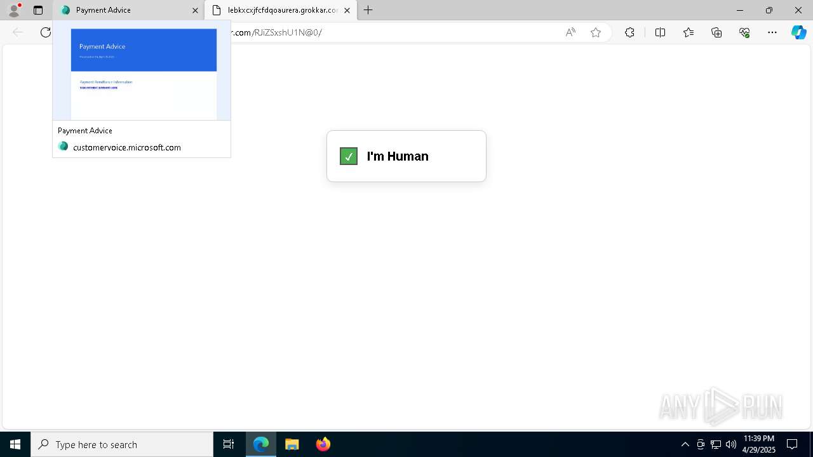Refresh the current page
Image resolution: width=813 pixels, height=457 pixels.
[46, 32]
